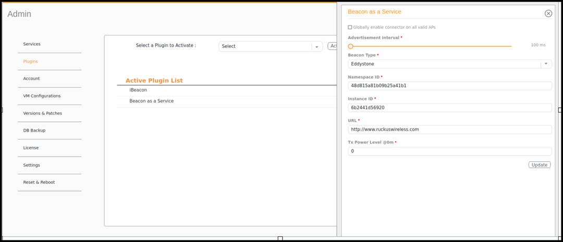Click the Tx Power Level field

[449, 151]
